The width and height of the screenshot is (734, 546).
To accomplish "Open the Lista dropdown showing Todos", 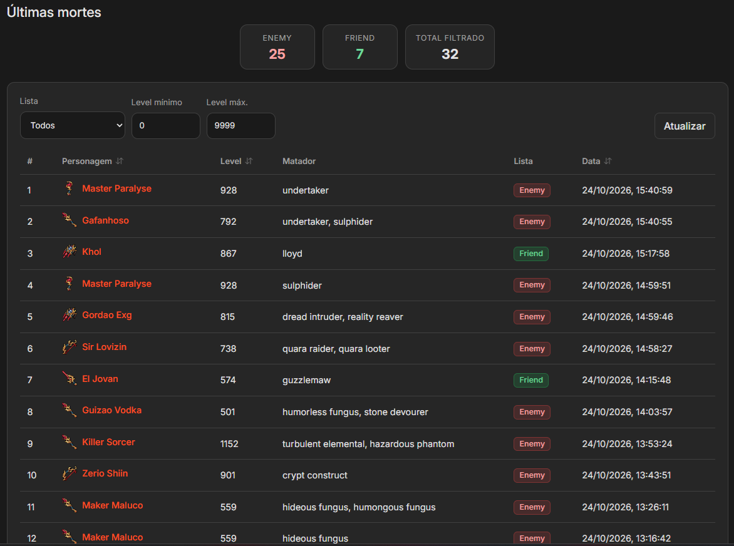I will pyautogui.click(x=73, y=125).
